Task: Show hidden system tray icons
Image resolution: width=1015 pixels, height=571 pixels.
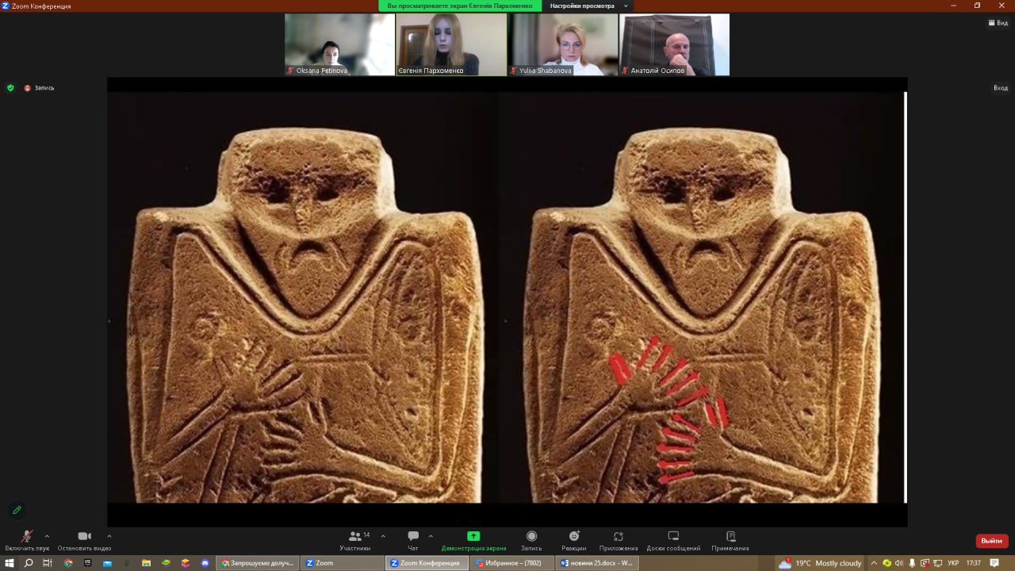Action: click(x=874, y=563)
